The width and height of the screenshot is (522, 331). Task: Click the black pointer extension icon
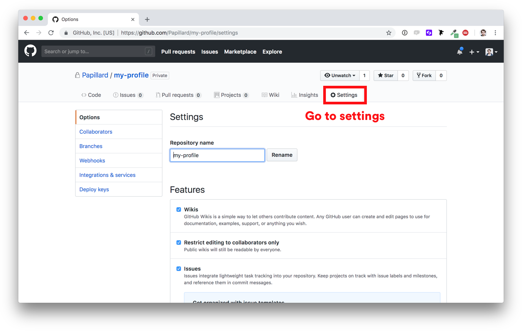point(441,33)
